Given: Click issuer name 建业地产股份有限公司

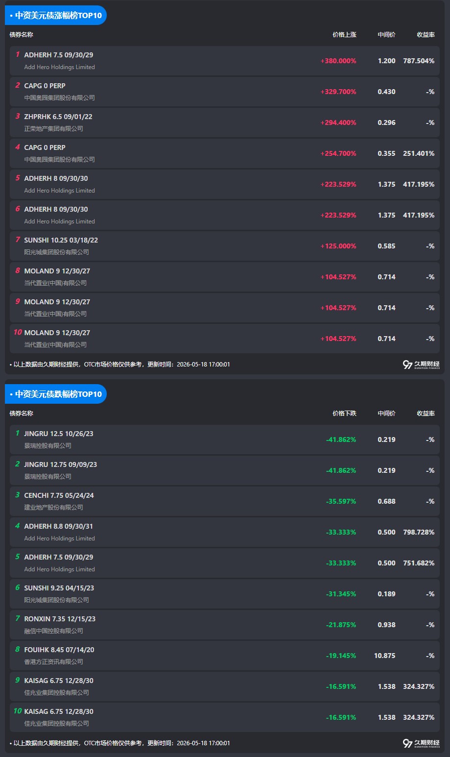Looking at the screenshot, I should pyautogui.click(x=54, y=508).
